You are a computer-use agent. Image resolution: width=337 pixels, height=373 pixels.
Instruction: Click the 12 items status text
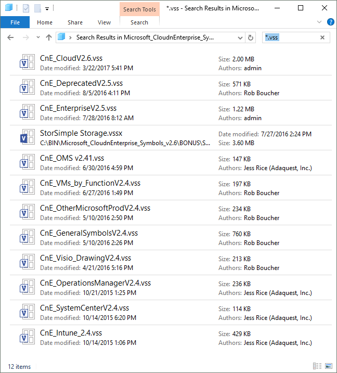coord(19,367)
